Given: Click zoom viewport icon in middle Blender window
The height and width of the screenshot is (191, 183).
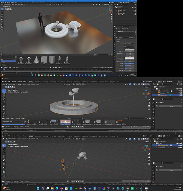Looking at the screenshot, I should 149,99.
